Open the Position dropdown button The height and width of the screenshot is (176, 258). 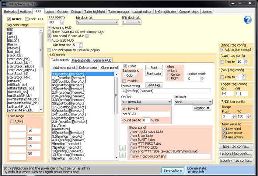(202, 108)
